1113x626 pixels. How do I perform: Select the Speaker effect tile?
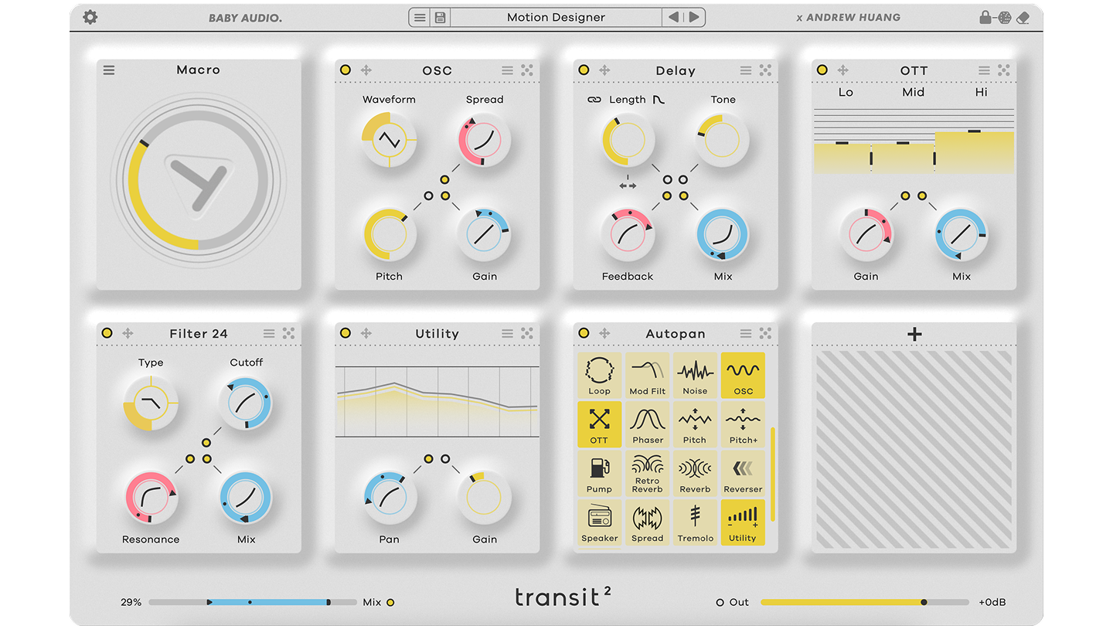pyautogui.click(x=600, y=522)
